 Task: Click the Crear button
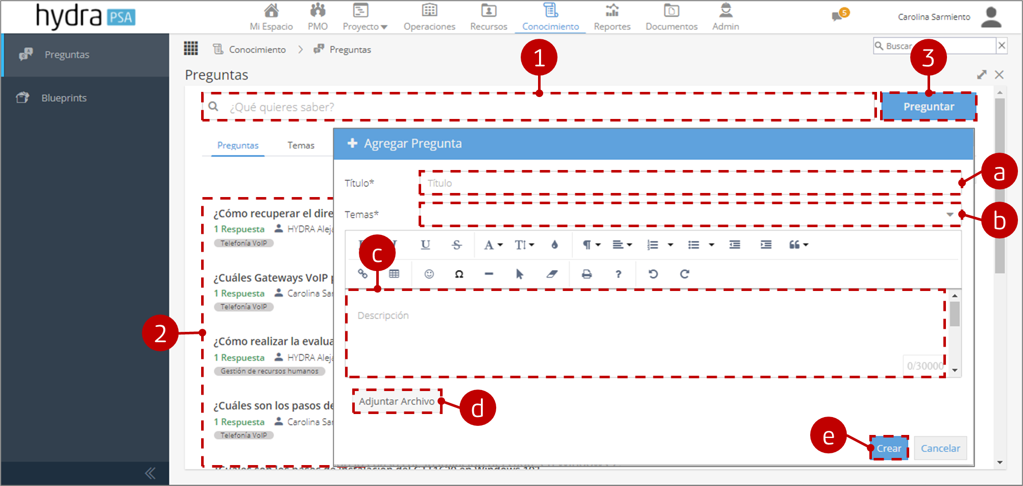coord(889,448)
